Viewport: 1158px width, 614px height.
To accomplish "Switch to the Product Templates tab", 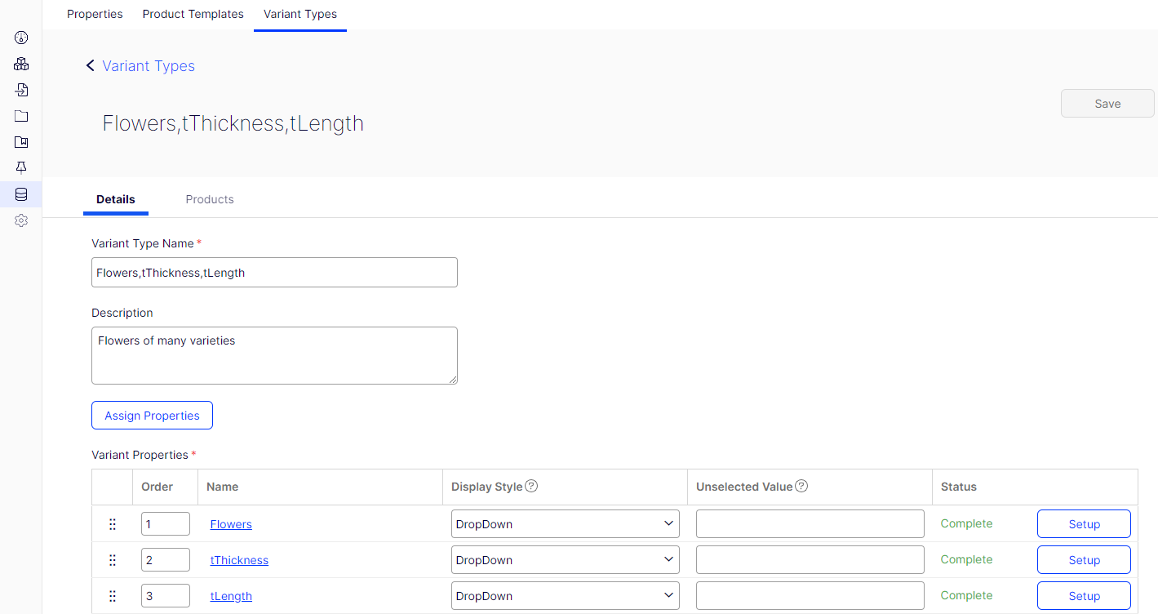I will (x=193, y=14).
